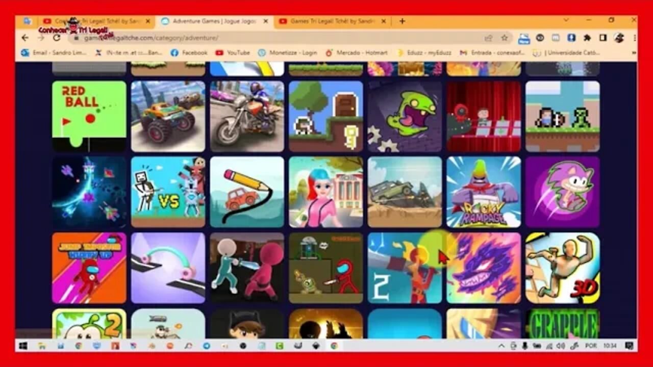Open the YouTube bookmark
The height and width of the screenshot is (367, 653).
point(233,53)
